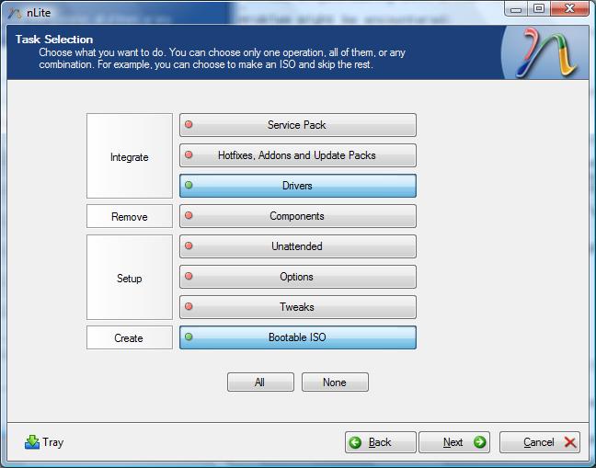This screenshot has width=596, height=468.
Task: Deselect the Drivers integration task
Action: point(297,186)
